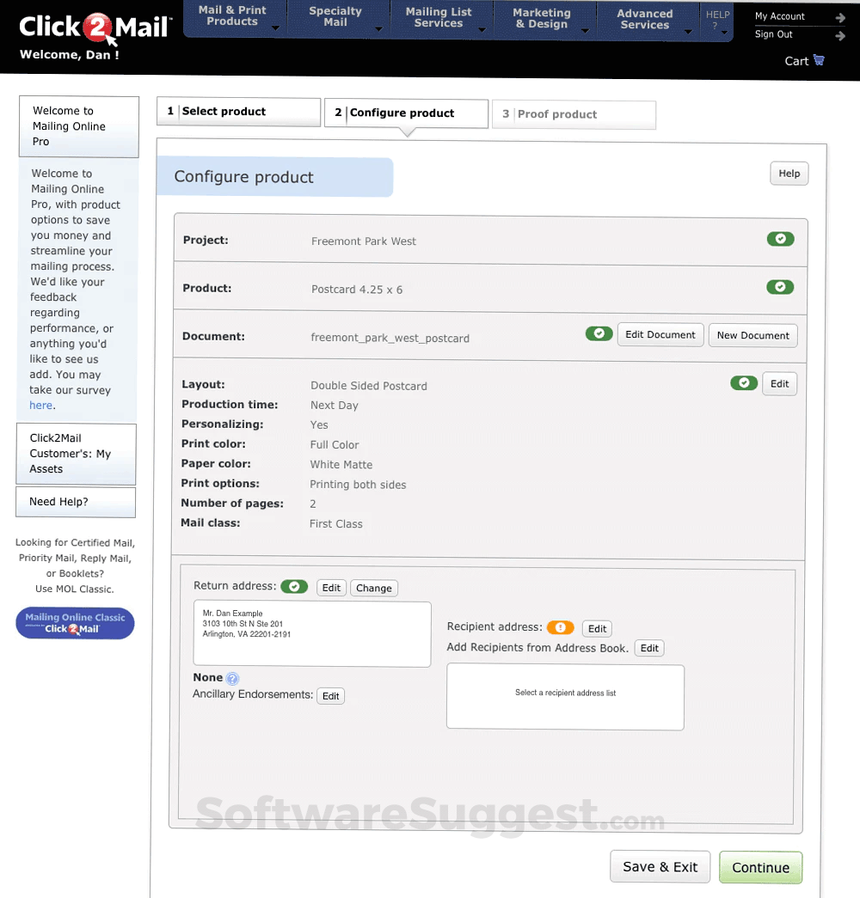Click the green checkmark badge on the Project row

coord(780,239)
